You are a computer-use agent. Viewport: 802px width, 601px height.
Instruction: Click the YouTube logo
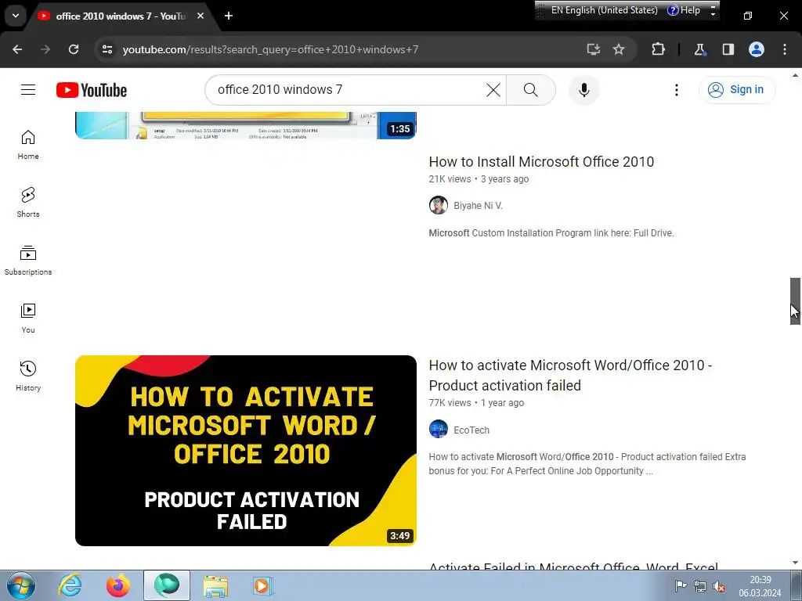pyautogui.click(x=92, y=90)
